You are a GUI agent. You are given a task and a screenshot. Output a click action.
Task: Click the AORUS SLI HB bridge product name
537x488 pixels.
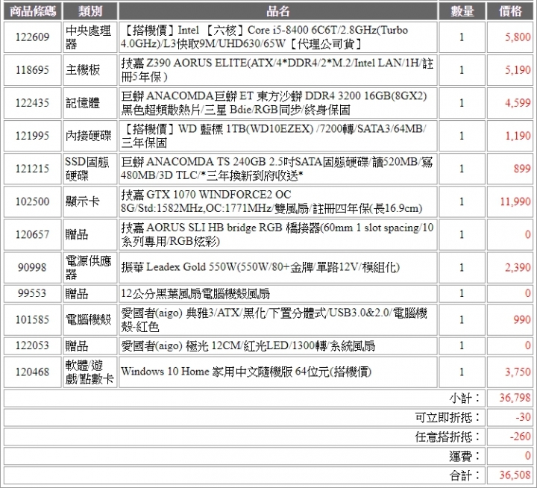pos(277,234)
